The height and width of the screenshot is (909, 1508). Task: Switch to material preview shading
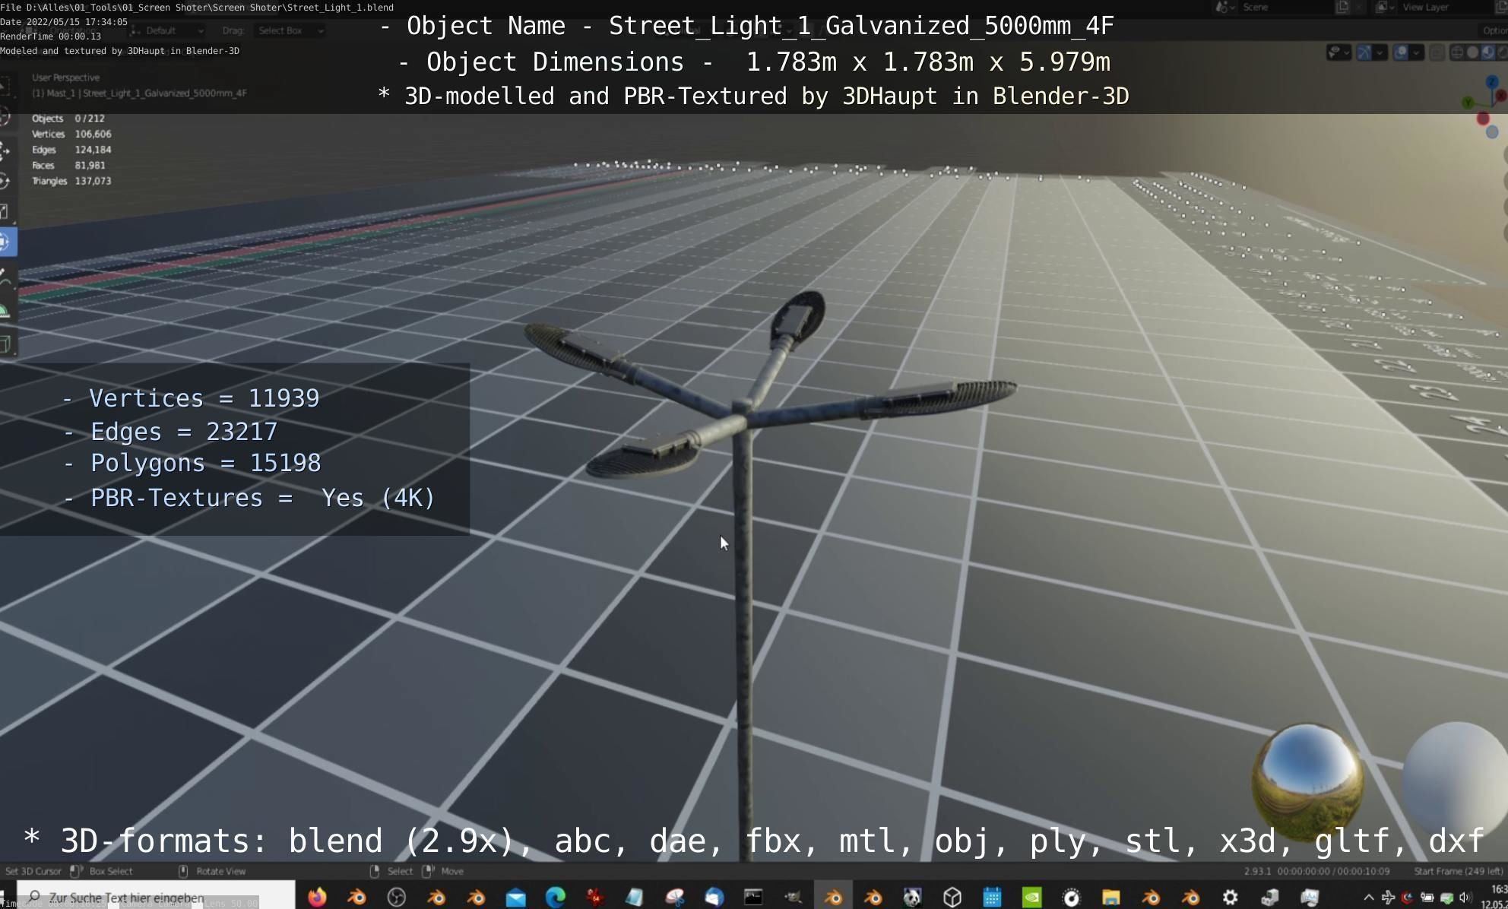(x=1487, y=52)
